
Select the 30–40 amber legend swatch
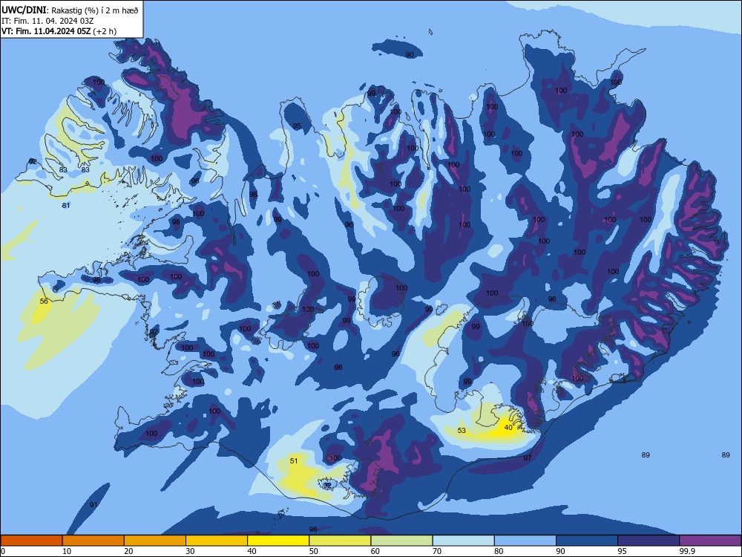tap(217, 541)
